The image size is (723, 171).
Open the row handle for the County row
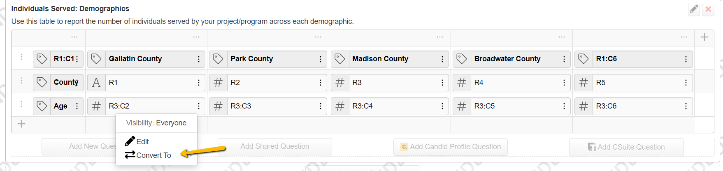(x=21, y=81)
